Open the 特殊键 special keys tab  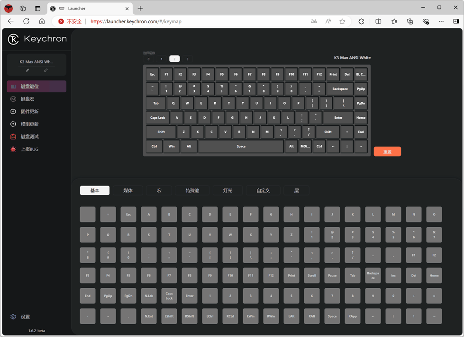coord(192,190)
